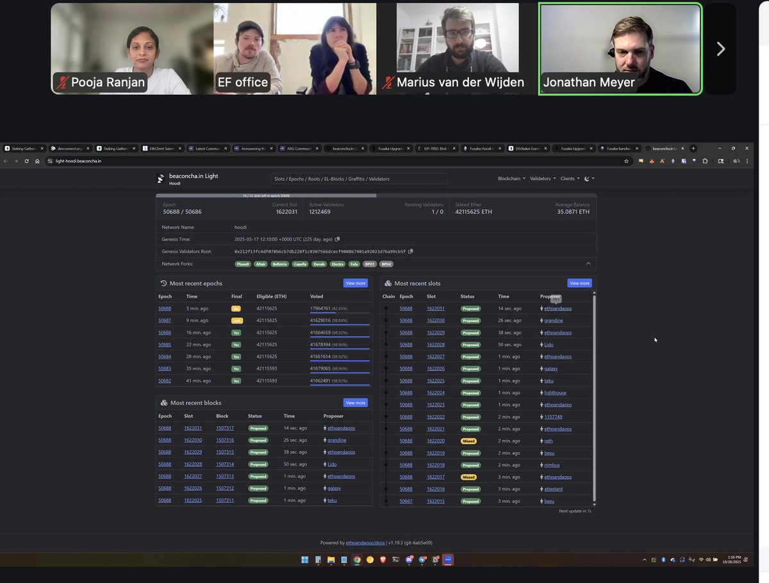This screenshot has width=769, height=583.
Task: Switch to the EIP-7892 browser tab
Action: pyautogui.click(x=437, y=148)
